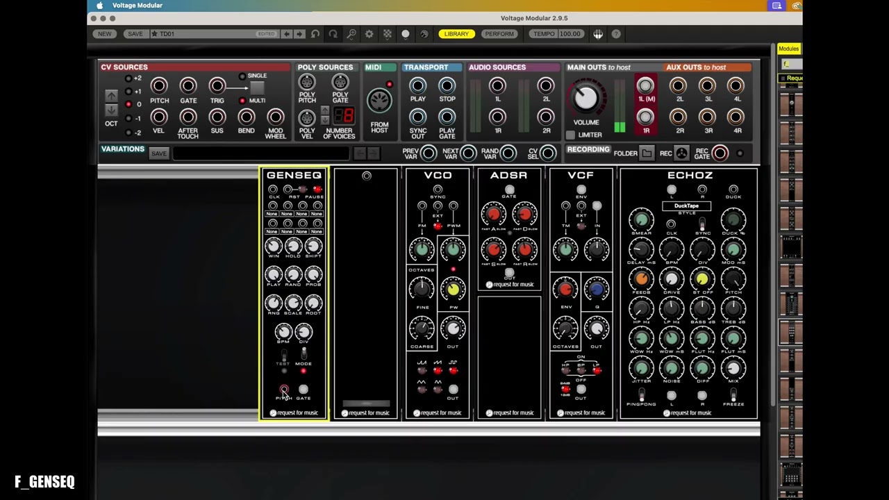Open the zoom magnifier tool

tap(351, 34)
